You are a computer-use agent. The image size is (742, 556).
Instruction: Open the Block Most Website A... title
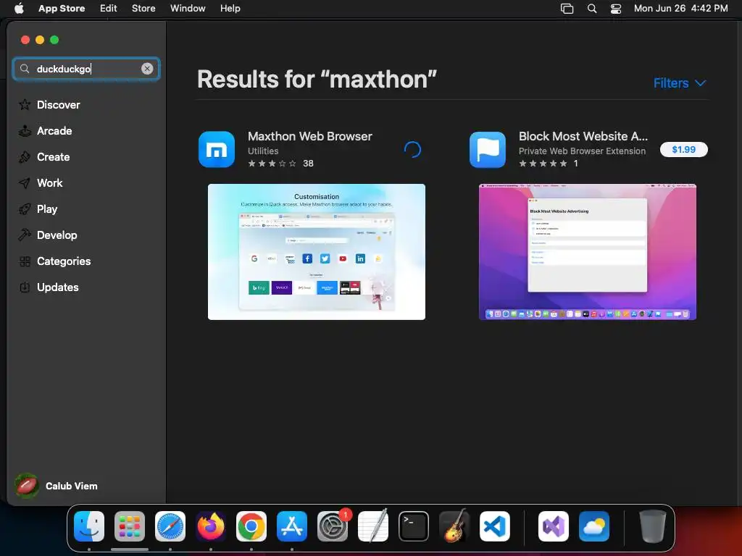583,136
